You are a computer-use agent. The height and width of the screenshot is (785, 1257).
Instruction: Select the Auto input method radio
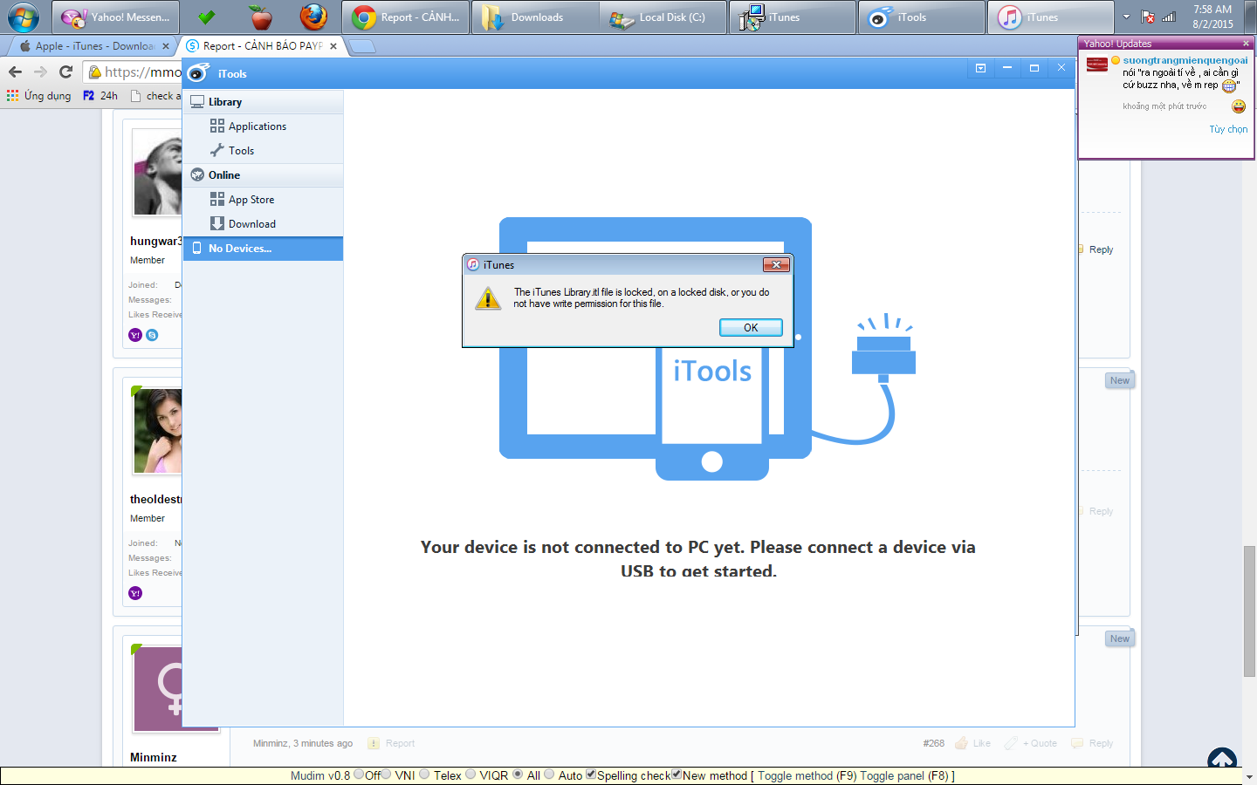coord(549,775)
